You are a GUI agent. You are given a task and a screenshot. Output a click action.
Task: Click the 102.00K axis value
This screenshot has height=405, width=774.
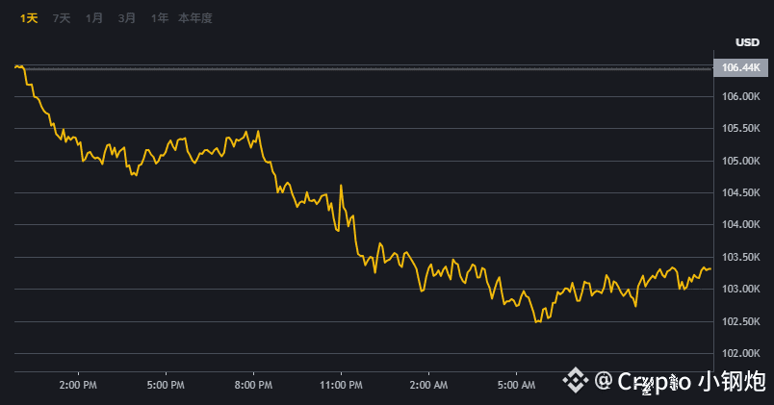tap(741, 353)
